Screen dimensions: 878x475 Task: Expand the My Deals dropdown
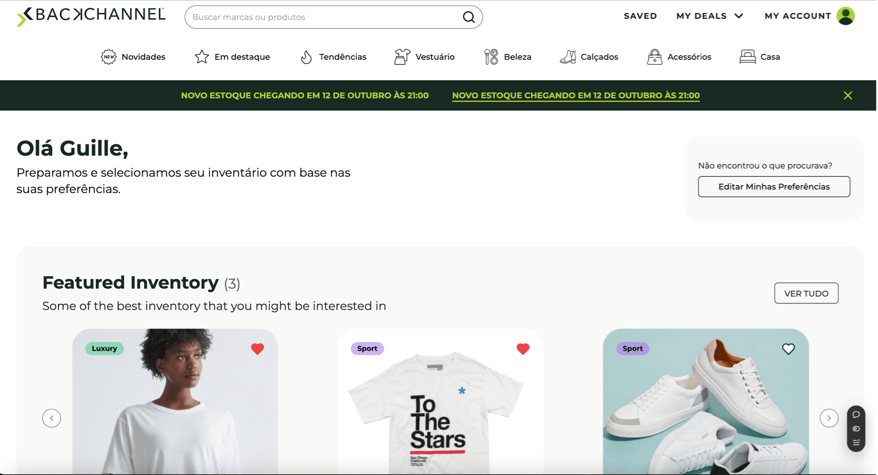tap(709, 16)
